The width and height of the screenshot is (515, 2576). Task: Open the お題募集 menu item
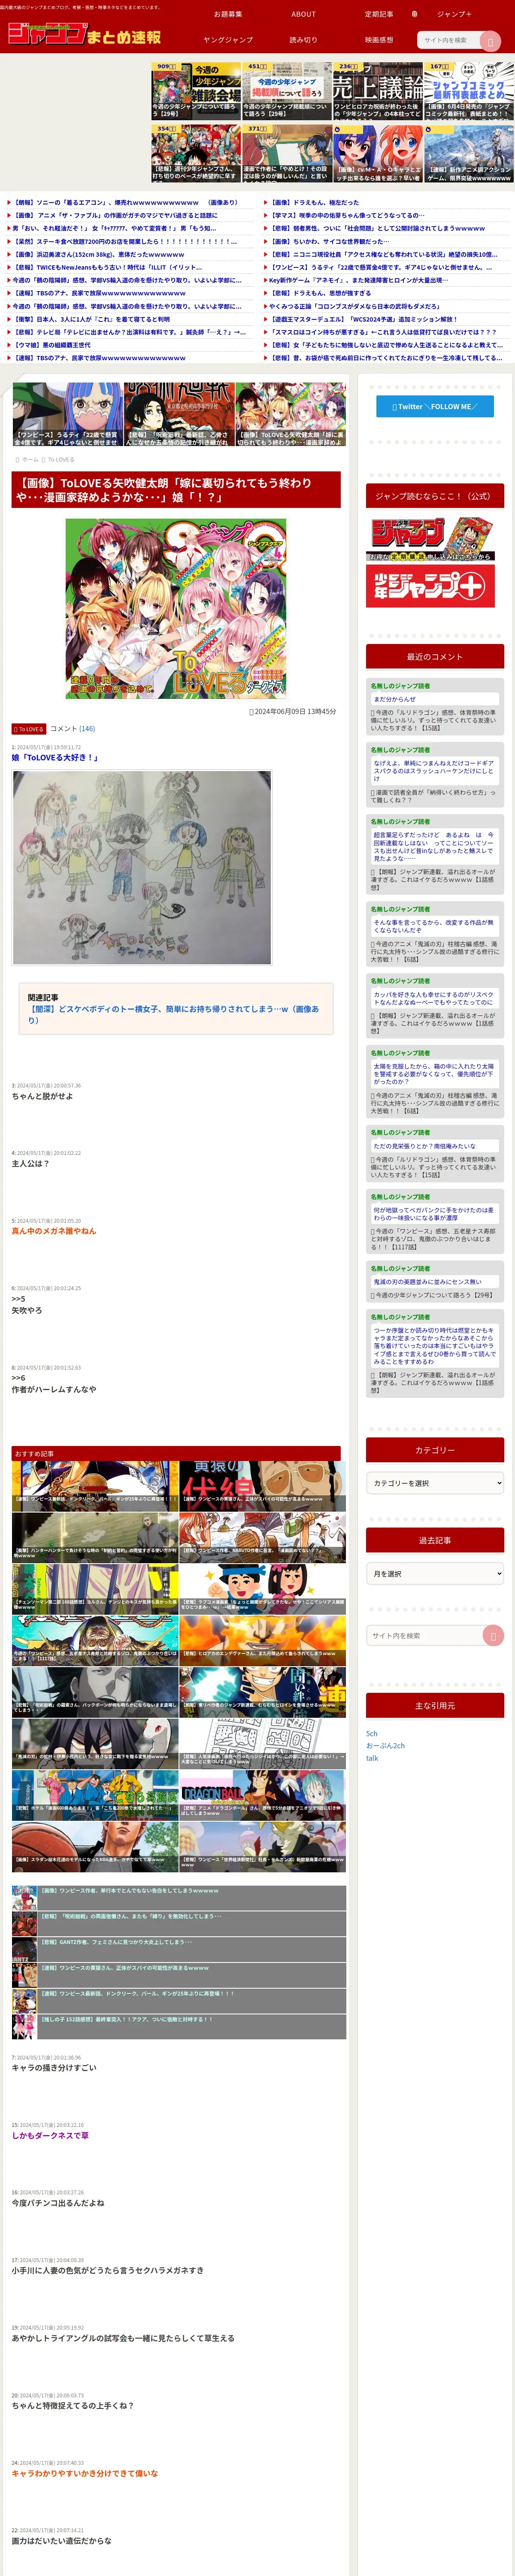tap(228, 14)
